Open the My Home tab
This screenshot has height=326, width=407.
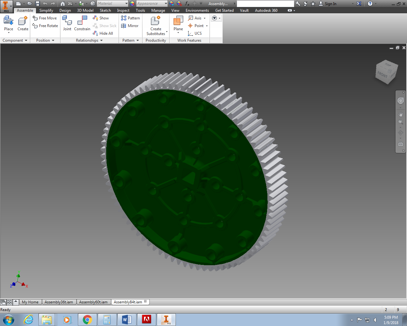tap(30, 302)
